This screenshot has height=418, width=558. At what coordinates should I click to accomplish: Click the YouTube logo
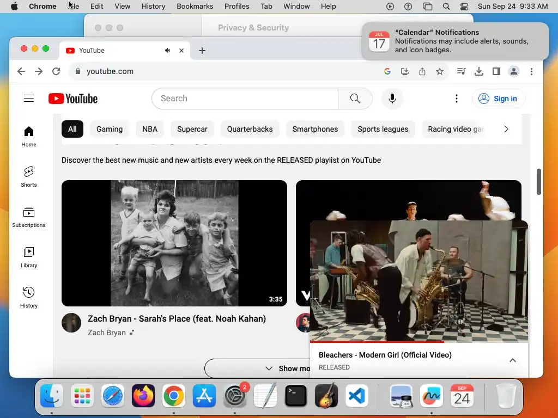[x=73, y=99]
